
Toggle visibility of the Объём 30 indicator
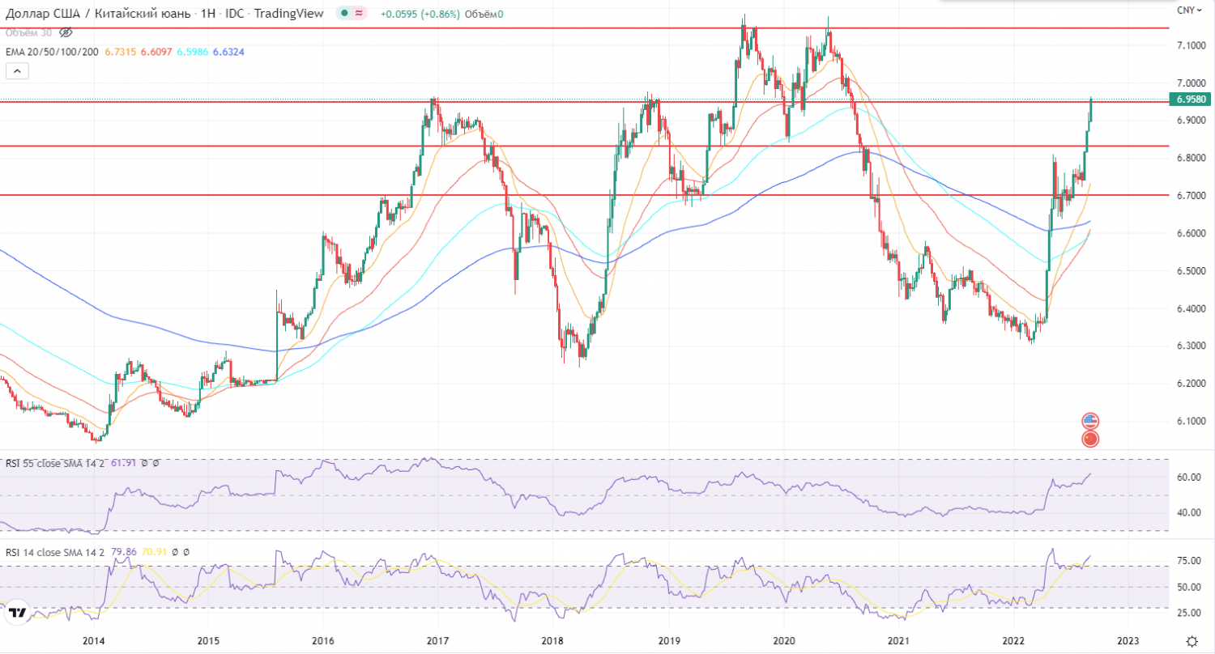point(66,32)
